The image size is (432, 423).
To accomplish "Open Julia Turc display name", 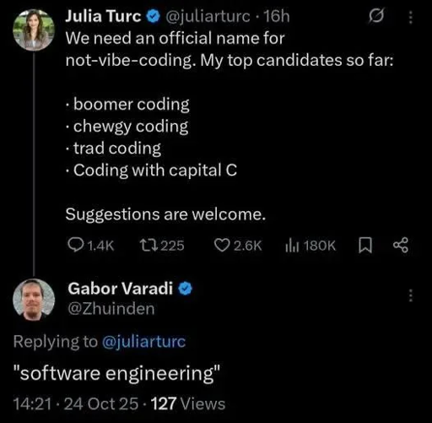I will coord(103,16).
